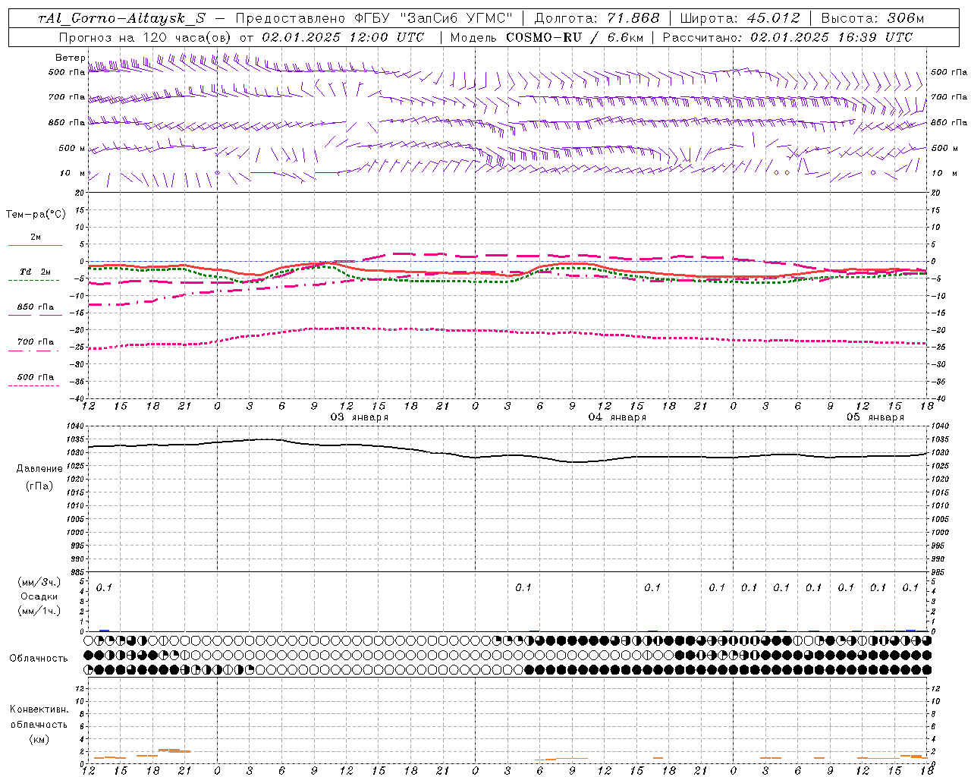Click the Осадки label
This screenshot has height=777, width=971.
pyautogui.click(x=39, y=596)
